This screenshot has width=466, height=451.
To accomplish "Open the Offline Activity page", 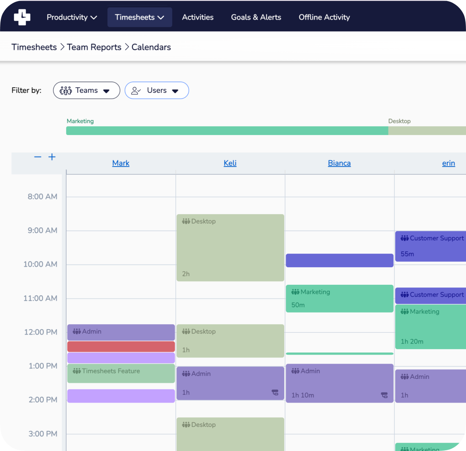I will coord(324,17).
